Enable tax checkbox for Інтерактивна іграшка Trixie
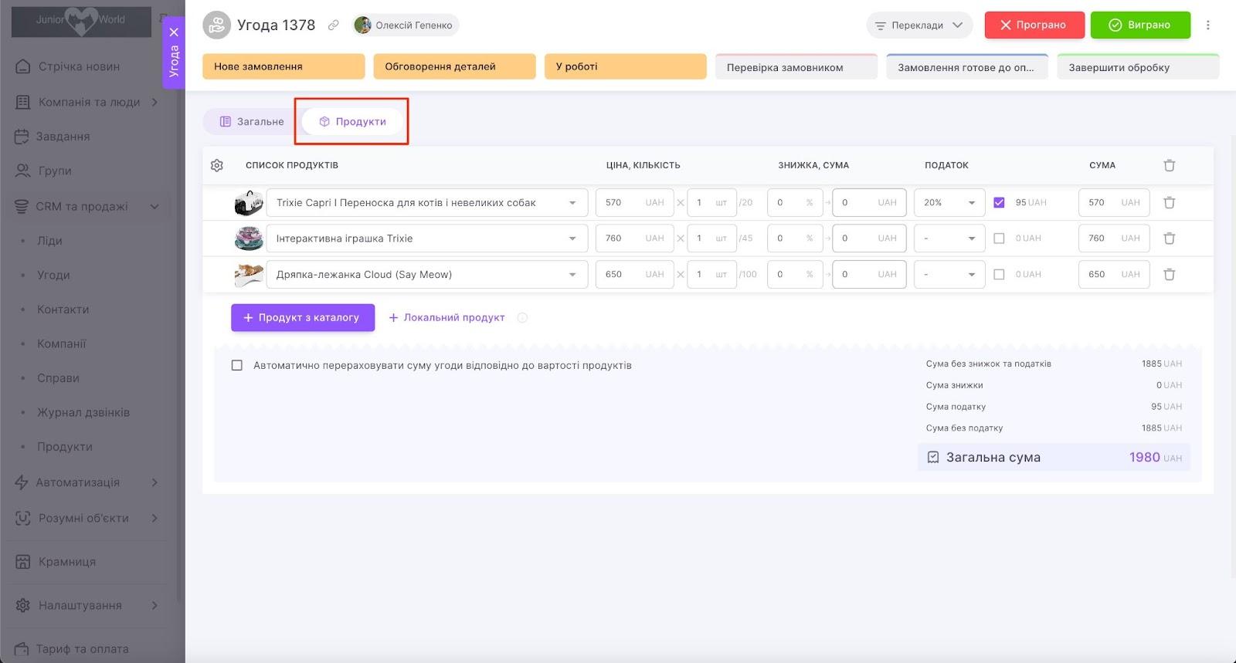 coord(999,238)
